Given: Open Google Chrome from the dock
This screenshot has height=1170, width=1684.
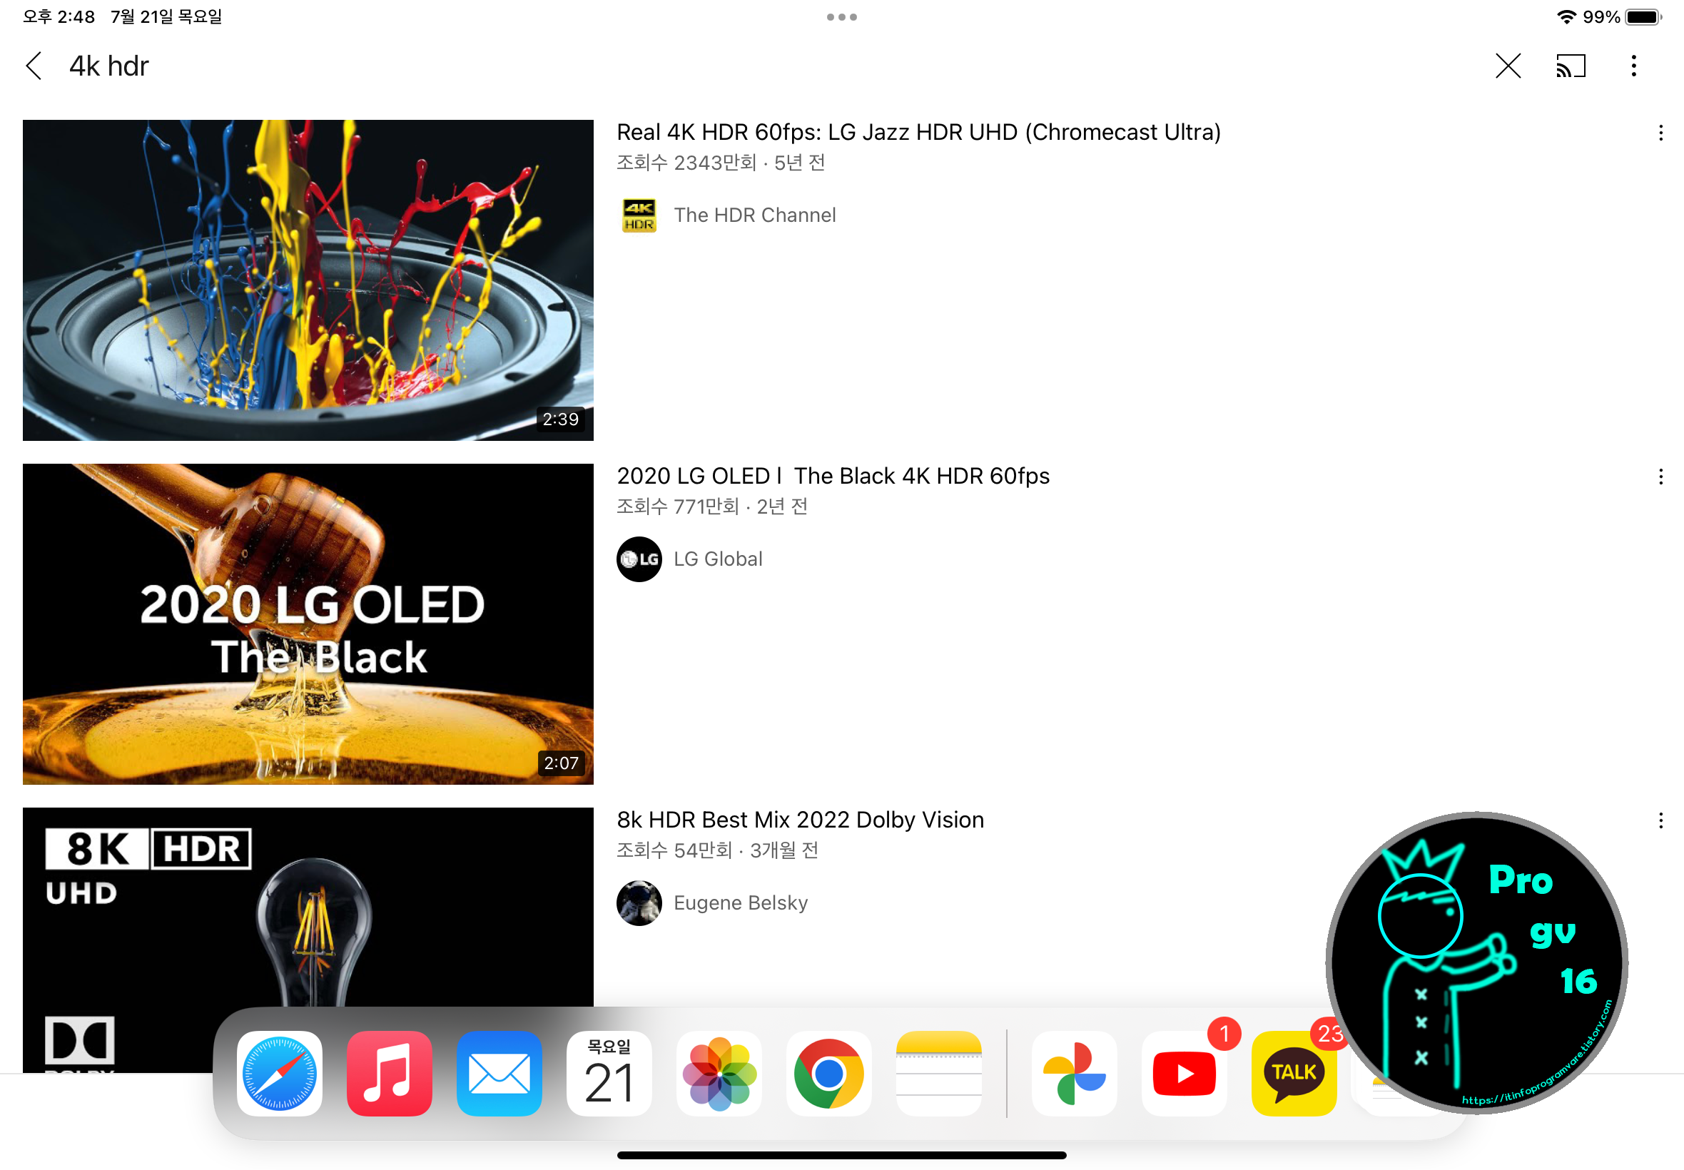Looking at the screenshot, I should [828, 1073].
